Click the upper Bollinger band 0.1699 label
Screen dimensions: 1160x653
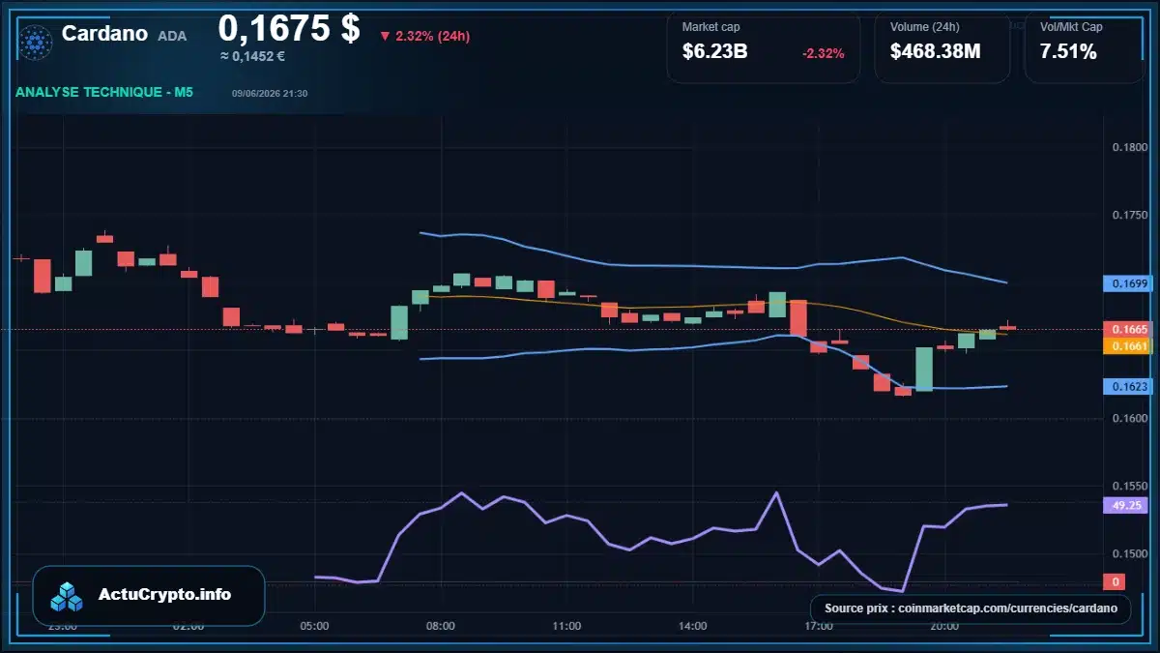coord(1127,283)
